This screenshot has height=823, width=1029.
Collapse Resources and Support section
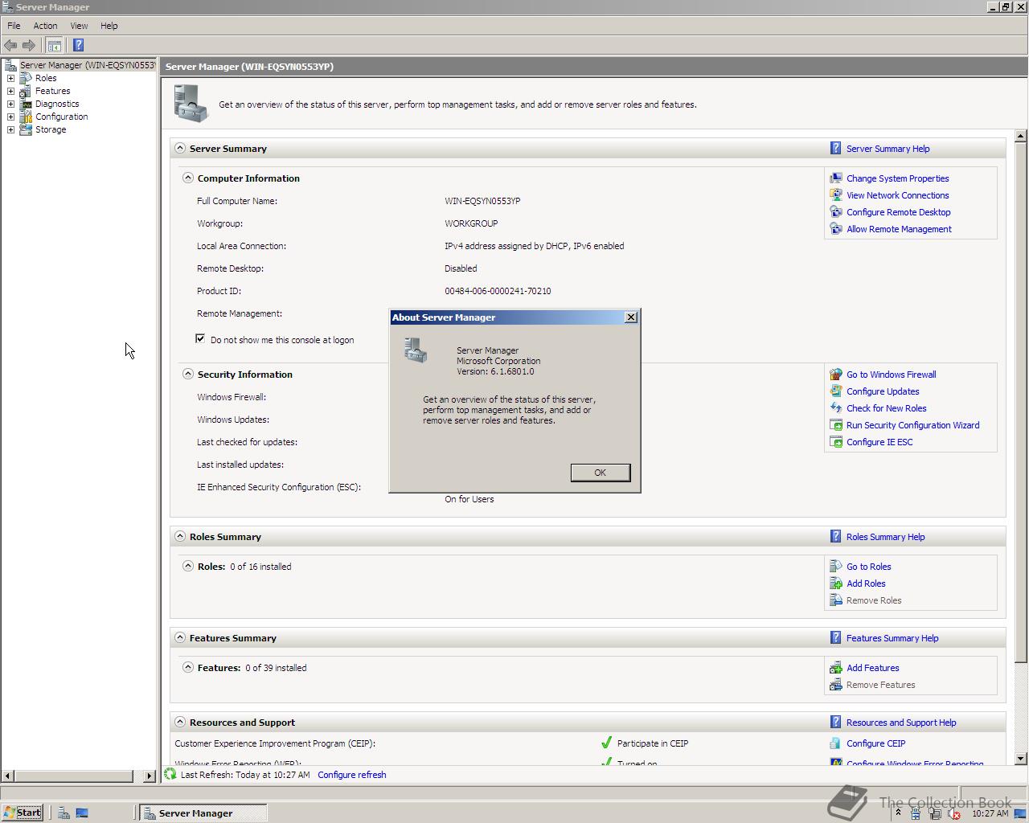coord(180,722)
